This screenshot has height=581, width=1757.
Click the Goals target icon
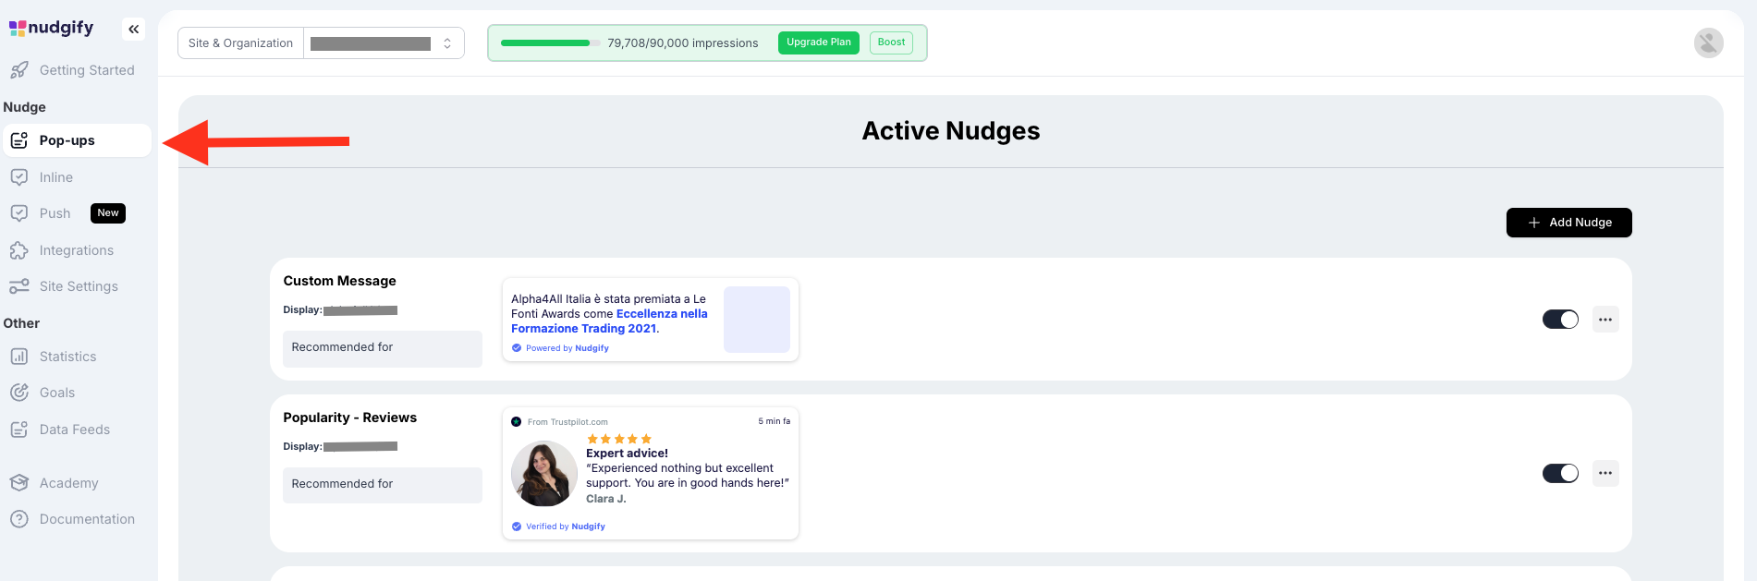pos(19,393)
